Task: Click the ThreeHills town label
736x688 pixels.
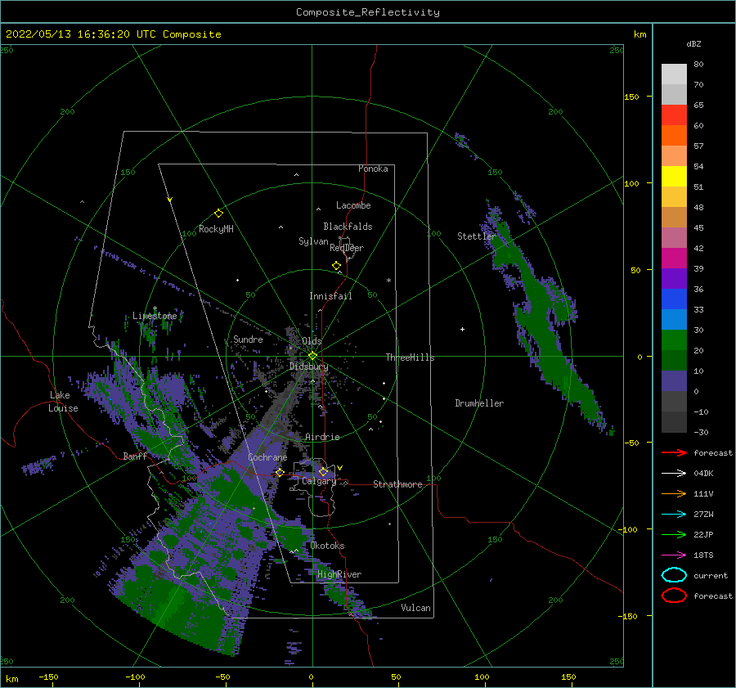Action: (x=411, y=357)
